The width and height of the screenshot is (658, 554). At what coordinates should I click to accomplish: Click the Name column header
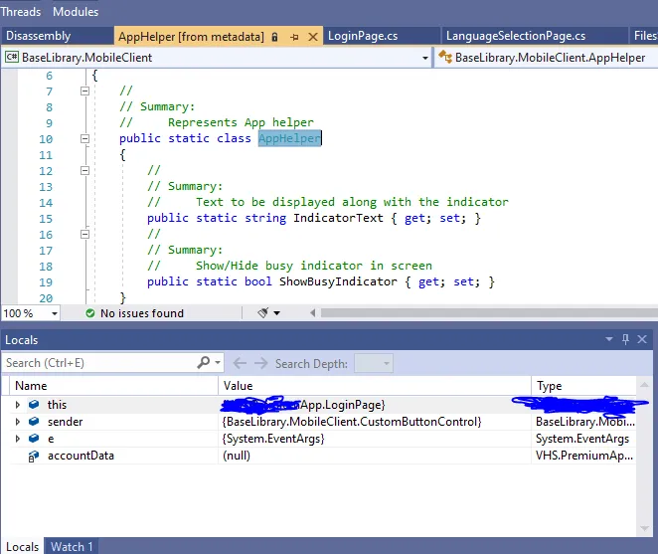point(113,386)
